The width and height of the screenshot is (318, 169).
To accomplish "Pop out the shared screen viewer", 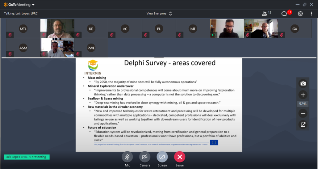I will [x=303, y=125].
